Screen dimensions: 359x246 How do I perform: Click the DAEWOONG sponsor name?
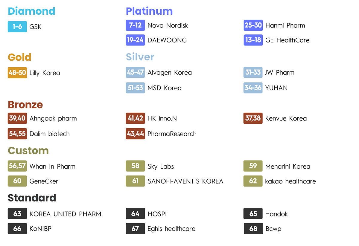point(167,40)
